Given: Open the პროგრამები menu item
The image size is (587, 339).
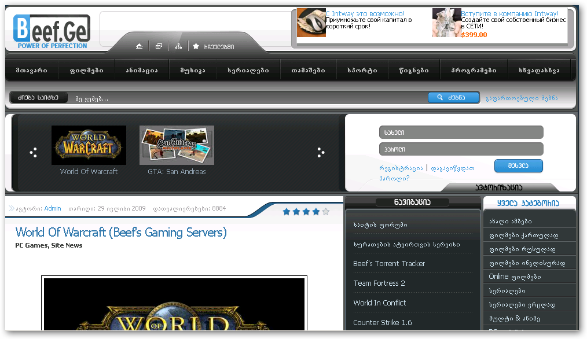Looking at the screenshot, I should click(x=474, y=70).
